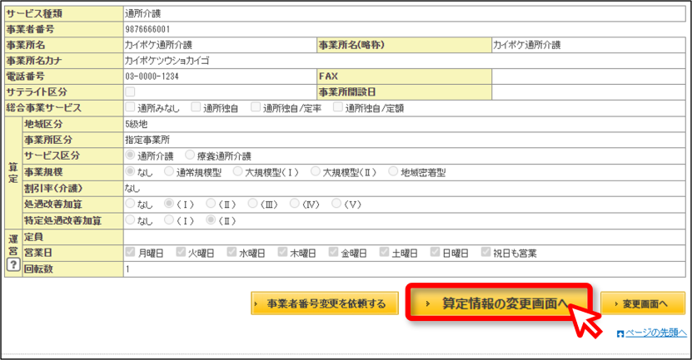Select 処遇改善加算 (Ⅴ) radio button
Screen dimensions: 692x360
coord(336,204)
